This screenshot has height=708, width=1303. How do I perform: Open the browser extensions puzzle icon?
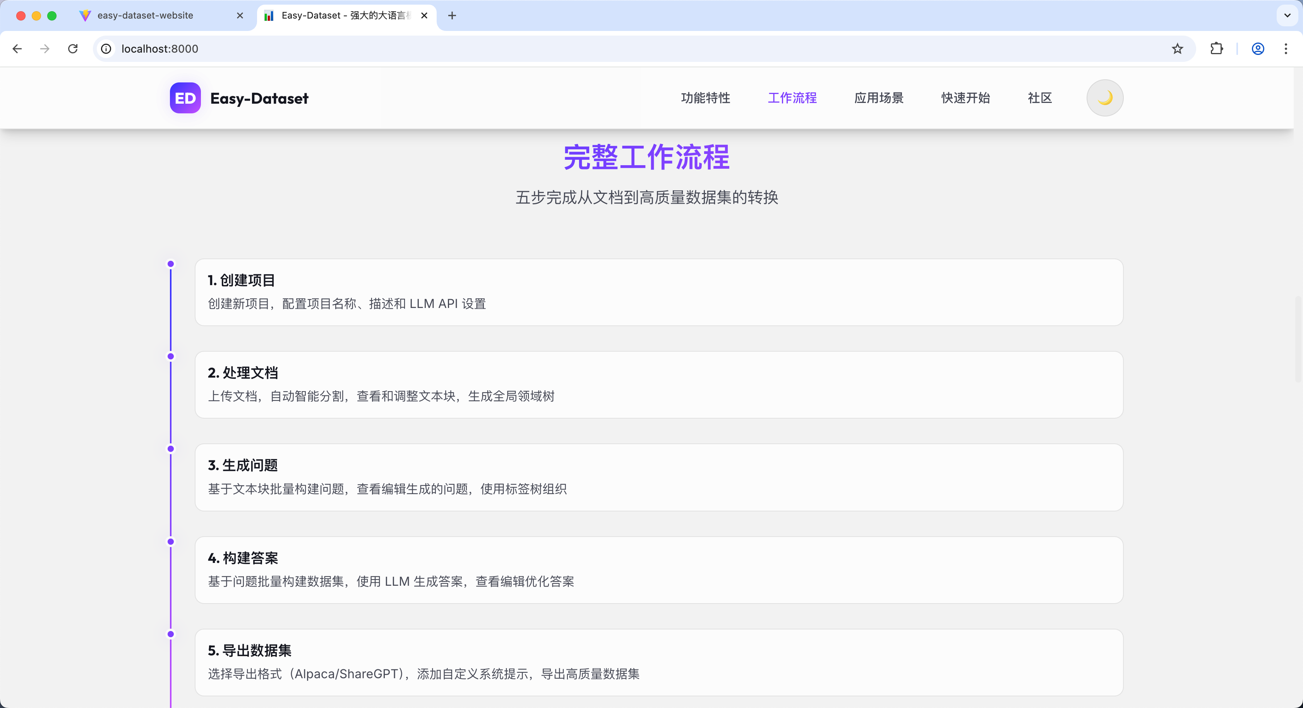1217,48
